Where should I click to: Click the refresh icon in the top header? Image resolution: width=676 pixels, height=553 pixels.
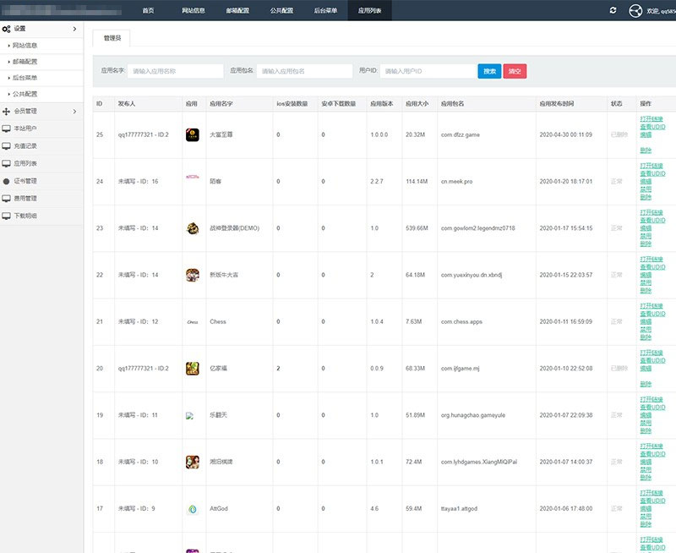tap(613, 10)
